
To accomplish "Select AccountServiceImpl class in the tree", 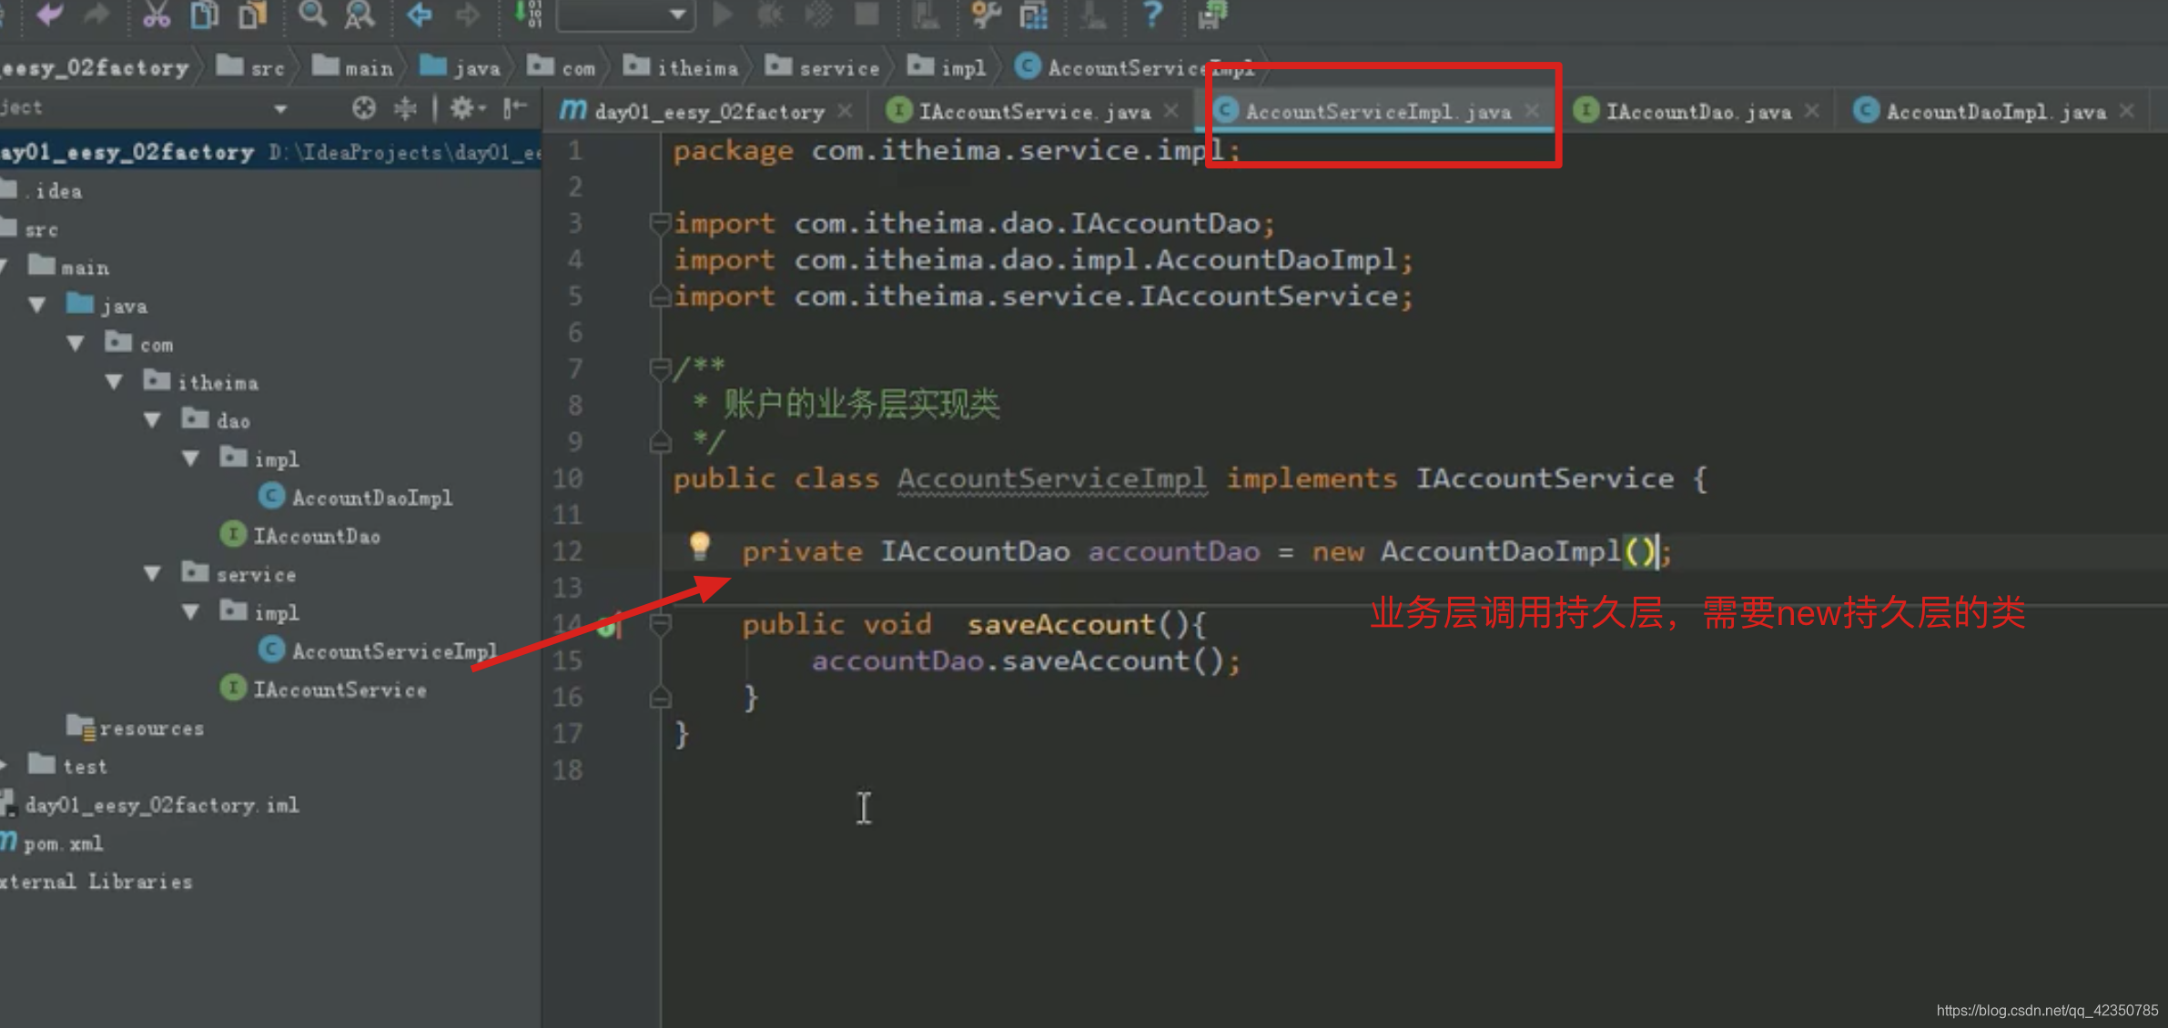I will point(378,650).
